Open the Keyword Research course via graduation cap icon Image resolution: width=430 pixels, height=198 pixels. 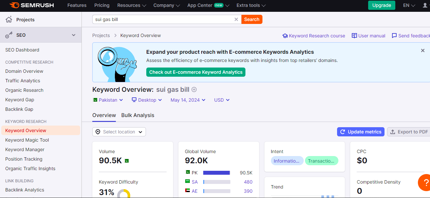(x=285, y=36)
